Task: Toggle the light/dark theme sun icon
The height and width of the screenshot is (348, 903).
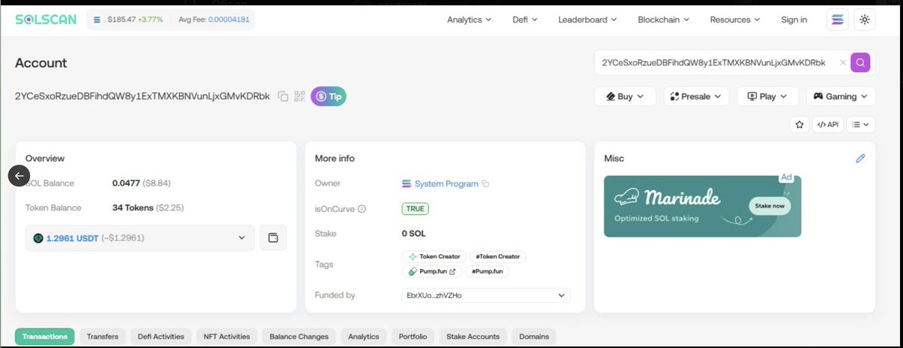Action: tap(865, 20)
